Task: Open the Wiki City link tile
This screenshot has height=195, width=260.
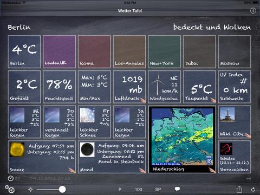Action: (235, 122)
